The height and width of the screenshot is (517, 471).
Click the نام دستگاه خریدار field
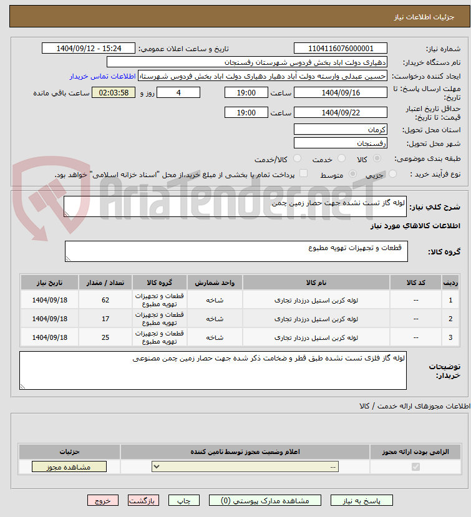tap(246, 62)
